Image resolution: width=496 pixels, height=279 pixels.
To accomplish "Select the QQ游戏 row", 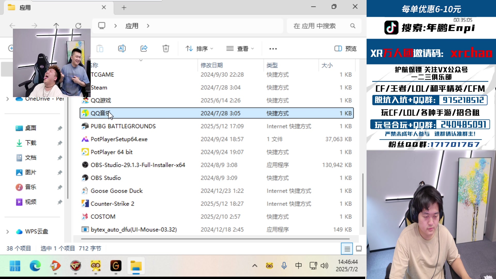I will pyautogui.click(x=217, y=100).
